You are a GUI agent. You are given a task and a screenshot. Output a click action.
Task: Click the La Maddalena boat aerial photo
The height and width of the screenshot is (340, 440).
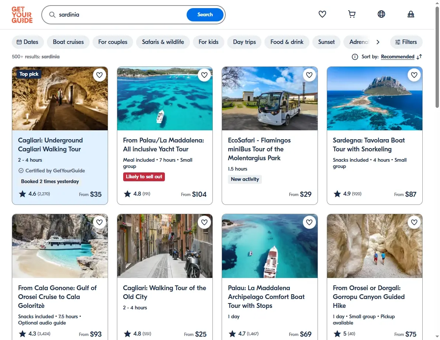tap(270, 246)
